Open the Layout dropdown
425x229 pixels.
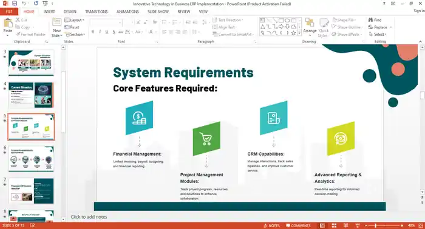74,20
